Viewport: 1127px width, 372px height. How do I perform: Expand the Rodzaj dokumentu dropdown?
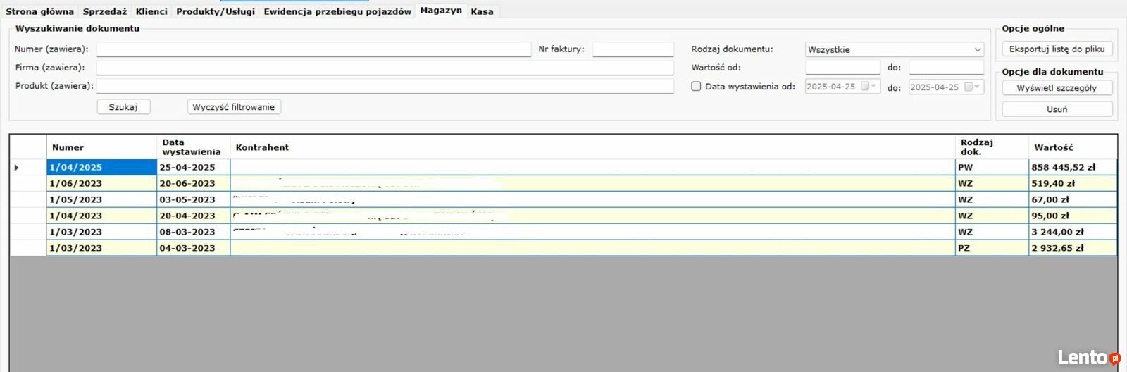point(977,49)
